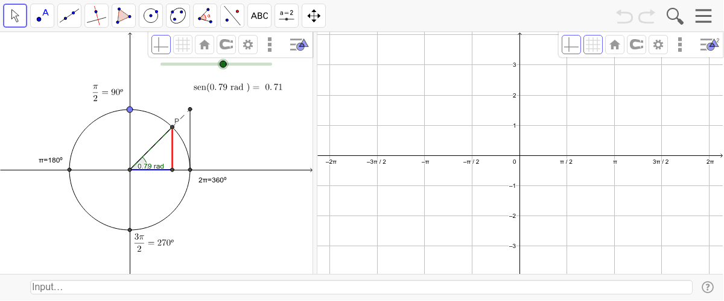Open the input help question mark
Screen dimensions: 724x301
pyautogui.click(x=708, y=287)
